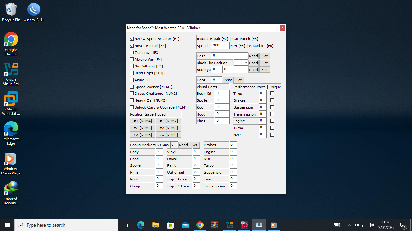The height and width of the screenshot is (231, 412).
Task: Open the Mail app from the taskbar
Action: coord(185,225)
